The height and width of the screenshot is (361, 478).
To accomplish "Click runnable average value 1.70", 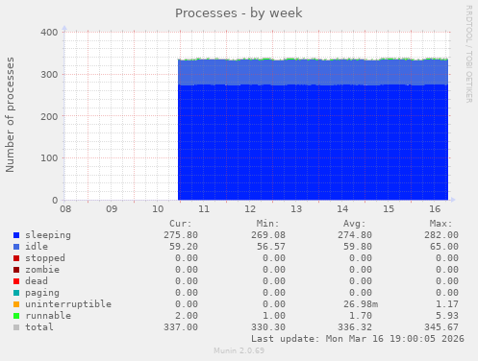I will [361, 316].
